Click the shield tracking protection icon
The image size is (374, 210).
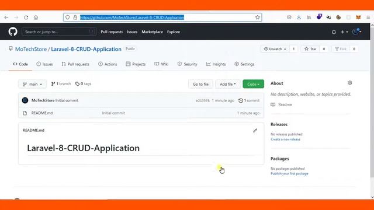point(68,17)
